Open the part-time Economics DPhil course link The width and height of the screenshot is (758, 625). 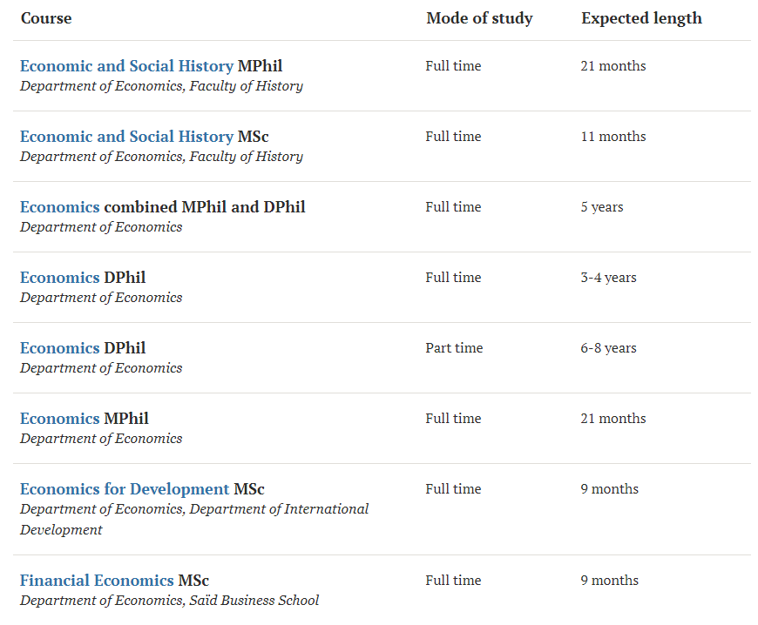pyautogui.click(x=60, y=348)
